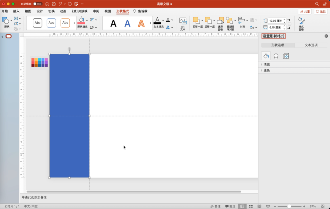Open the 格式窗格 format pane
330x209 pixels.
pyautogui.click(x=301, y=24)
